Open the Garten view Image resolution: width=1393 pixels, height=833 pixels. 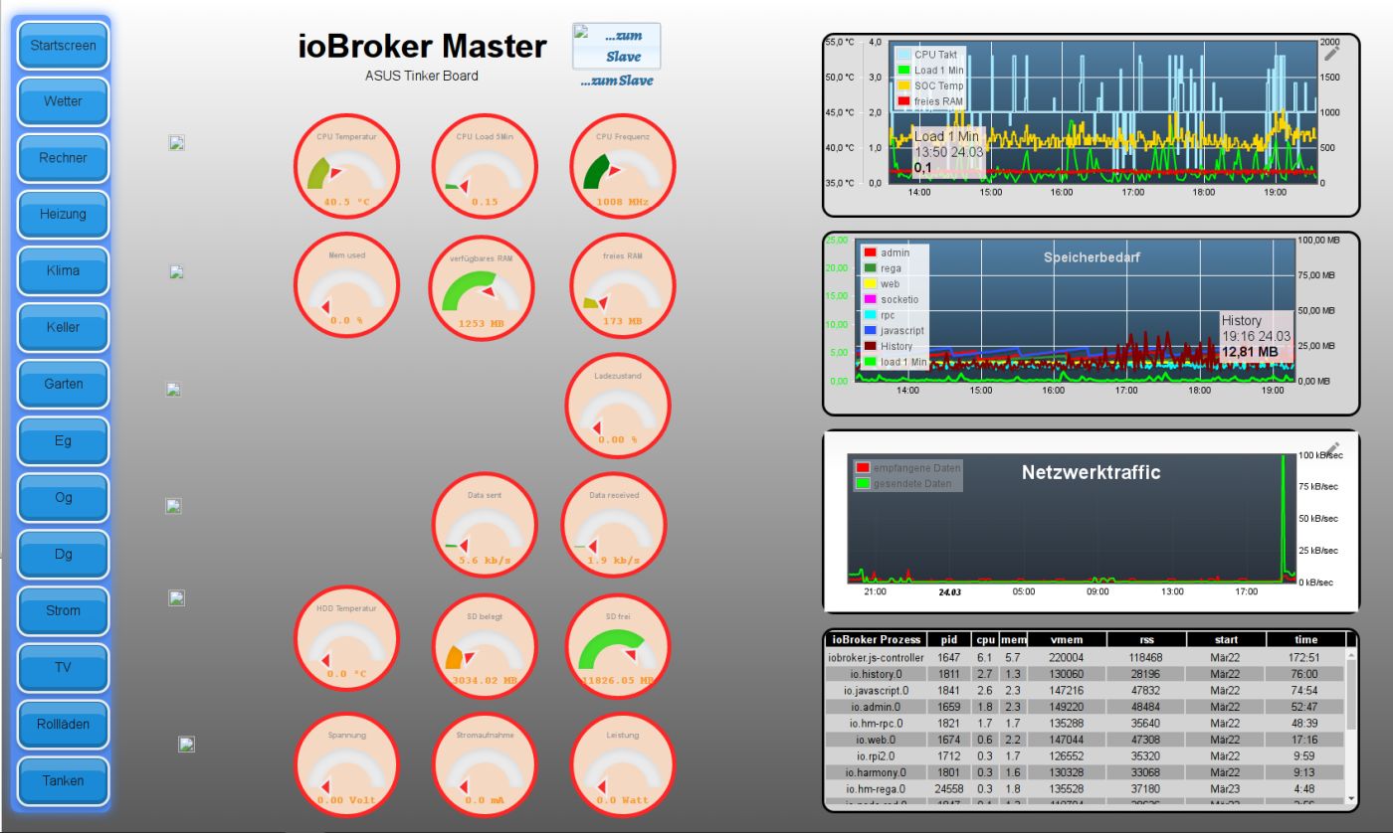63,384
